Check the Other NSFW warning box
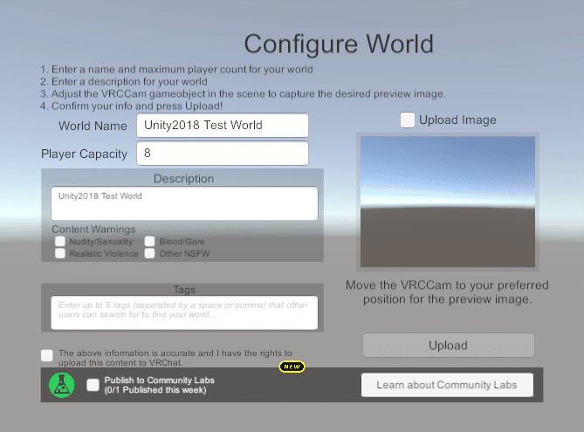 (x=150, y=254)
